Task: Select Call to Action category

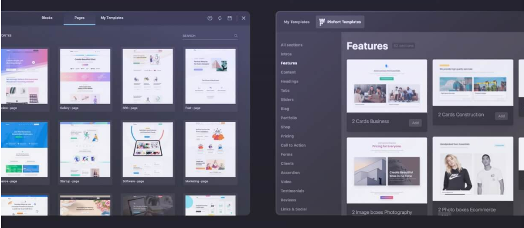Action: pyautogui.click(x=293, y=145)
